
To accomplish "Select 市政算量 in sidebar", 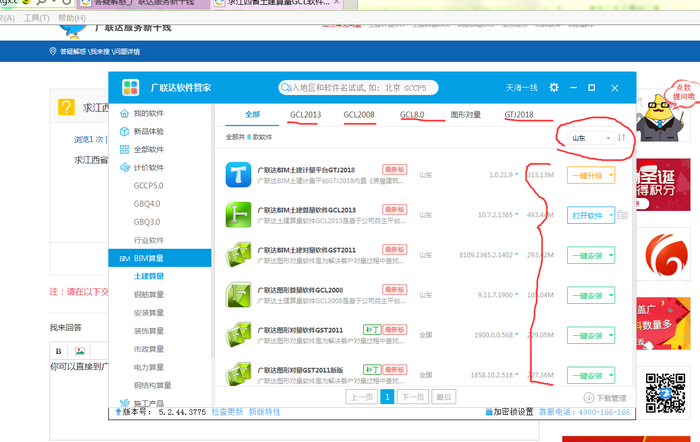I will point(149,349).
